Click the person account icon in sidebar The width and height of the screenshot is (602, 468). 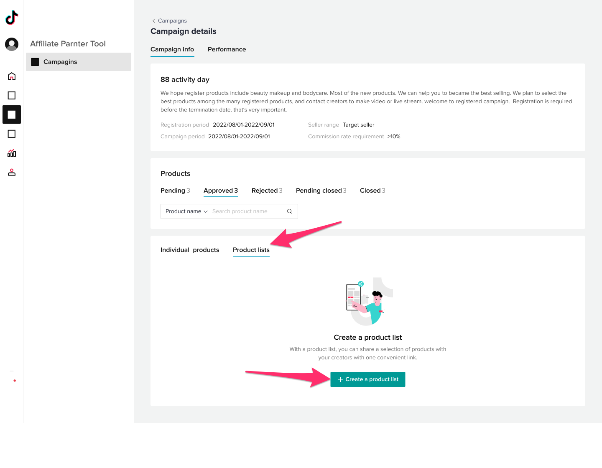click(x=12, y=172)
